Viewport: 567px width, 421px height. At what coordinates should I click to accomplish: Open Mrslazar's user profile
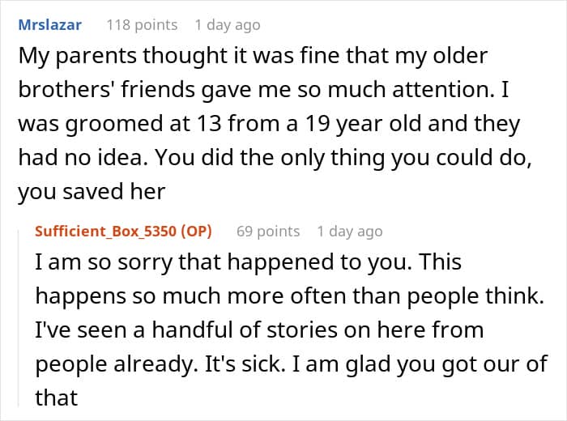[49, 24]
